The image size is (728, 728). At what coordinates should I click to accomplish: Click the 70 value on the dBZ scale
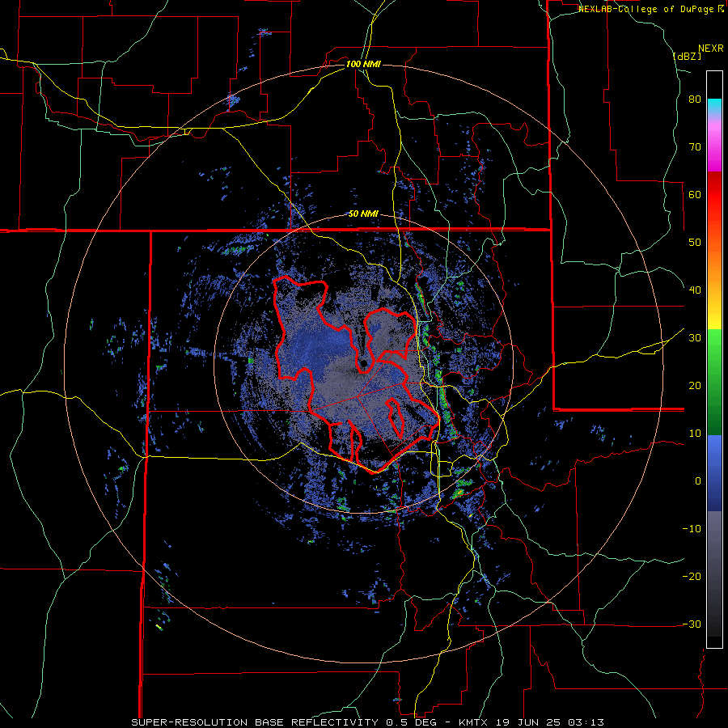pos(695,146)
